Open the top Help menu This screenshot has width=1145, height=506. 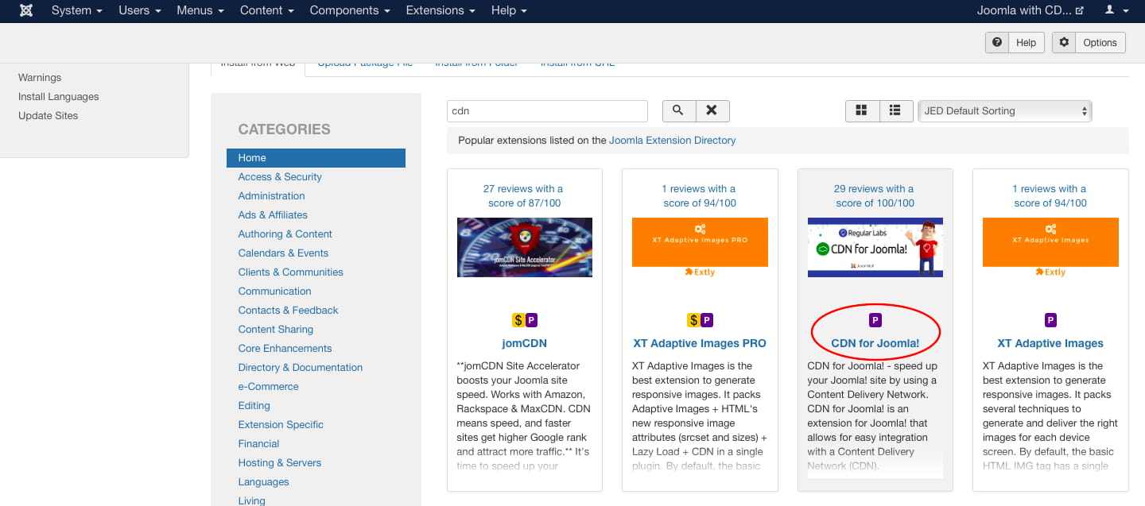pos(509,10)
